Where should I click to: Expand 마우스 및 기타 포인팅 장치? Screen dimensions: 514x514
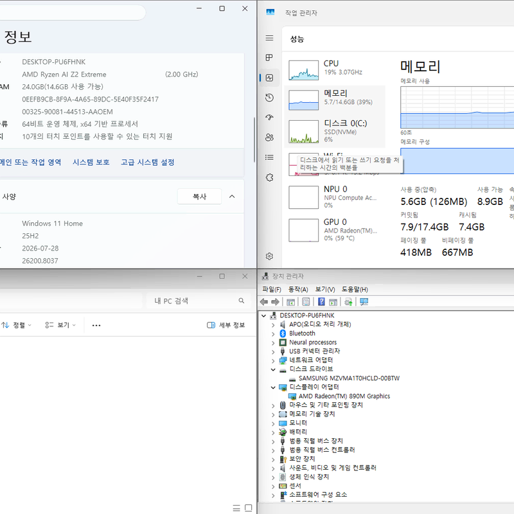pyautogui.click(x=273, y=405)
